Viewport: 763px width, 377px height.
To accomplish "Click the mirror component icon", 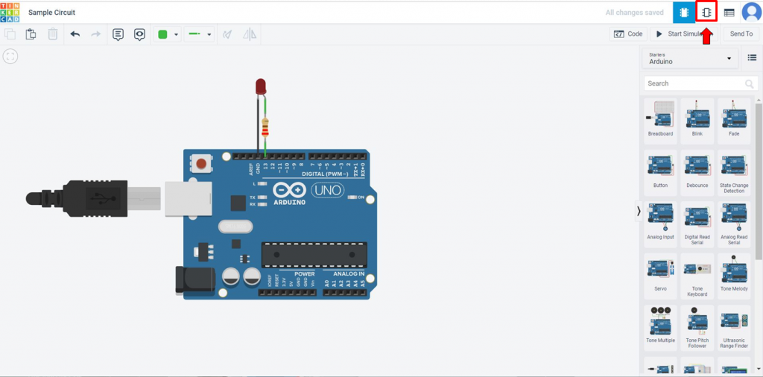I will [250, 34].
